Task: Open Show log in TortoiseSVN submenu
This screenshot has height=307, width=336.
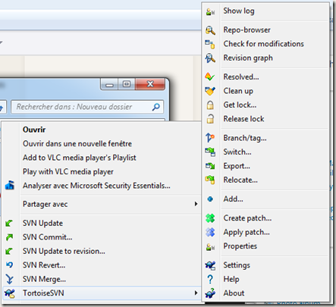Action: pyautogui.click(x=239, y=11)
